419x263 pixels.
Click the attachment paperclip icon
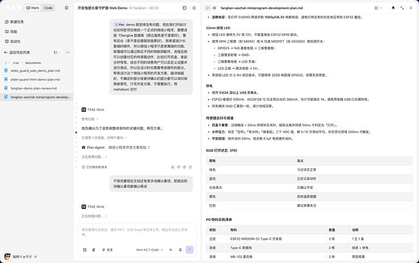(x=94, y=250)
